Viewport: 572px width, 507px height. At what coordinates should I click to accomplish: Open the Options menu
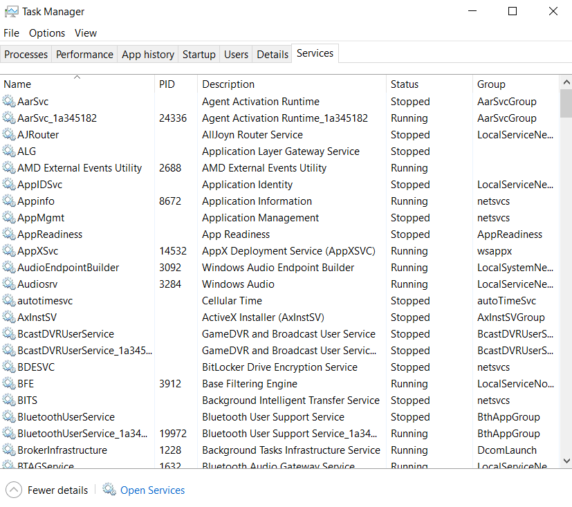47,33
